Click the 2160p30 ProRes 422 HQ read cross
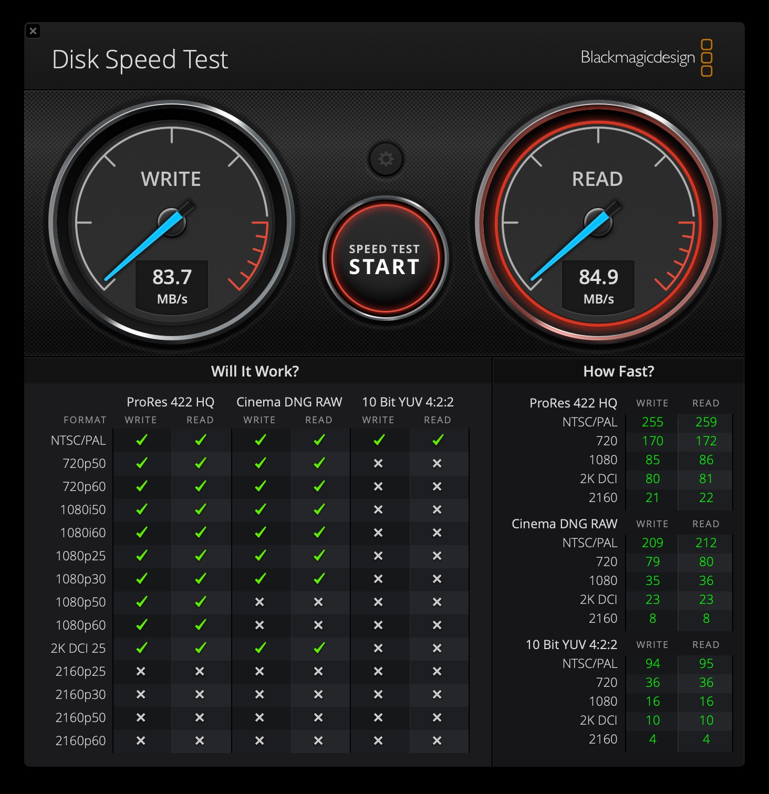 coord(200,694)
